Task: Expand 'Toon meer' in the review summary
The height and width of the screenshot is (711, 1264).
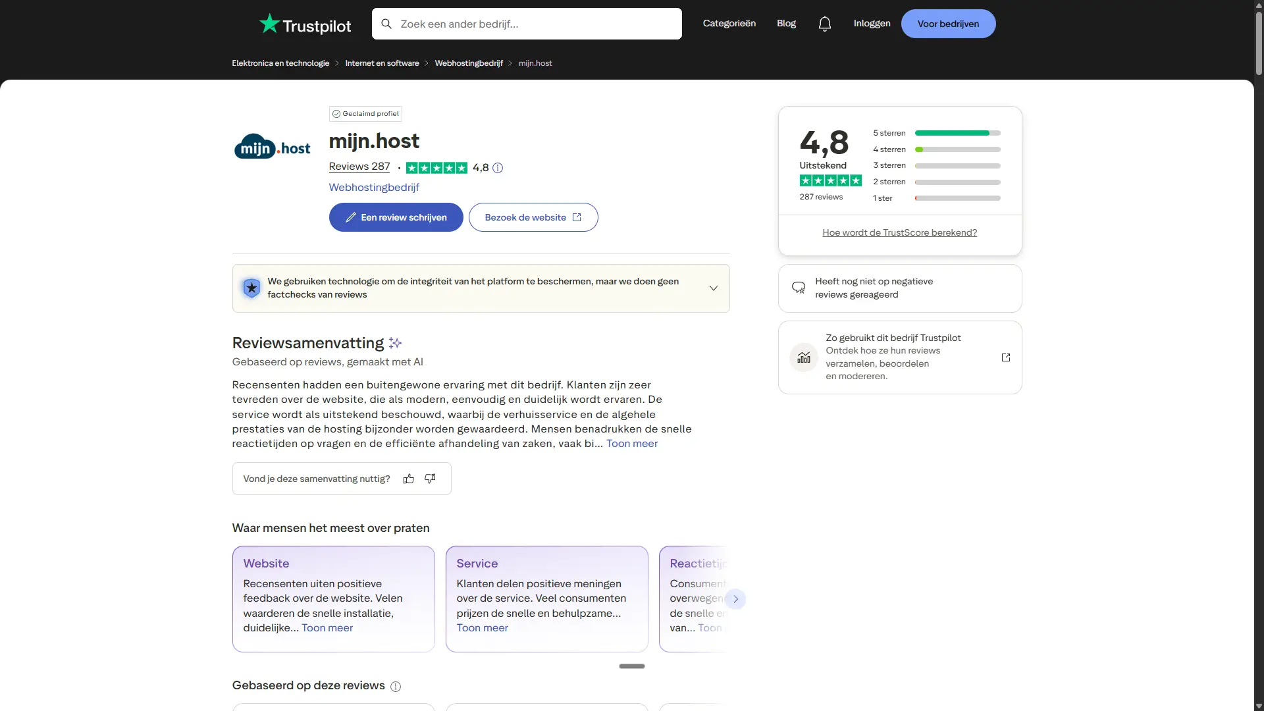Action: 631,443
